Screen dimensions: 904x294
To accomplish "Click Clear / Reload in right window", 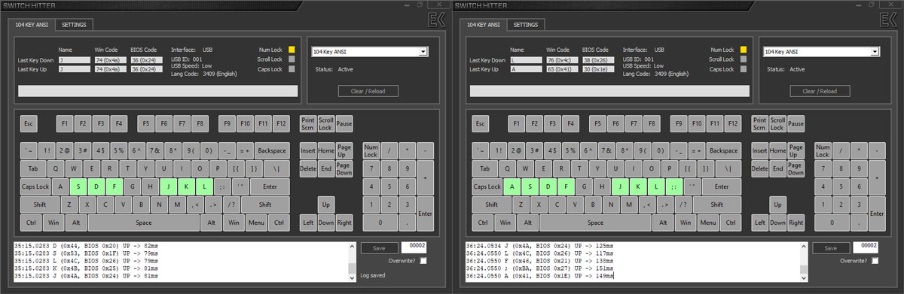I will coord(820,91).
